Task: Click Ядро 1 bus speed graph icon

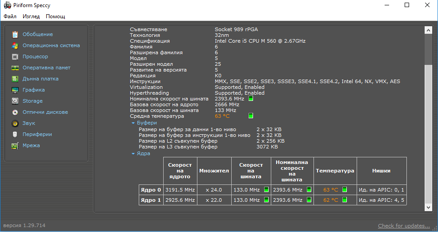Action: (266, 200)
